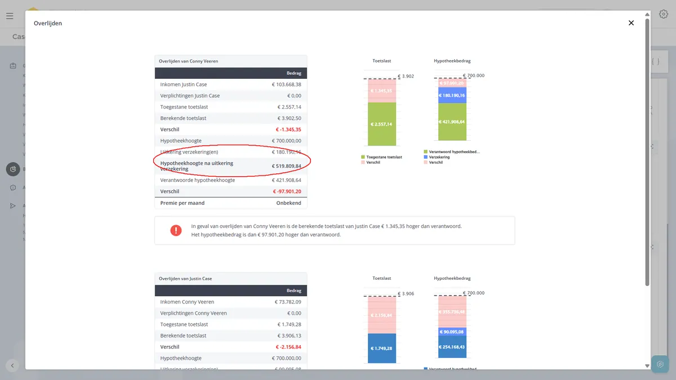Select the 'Premie per maand' label

183,203
